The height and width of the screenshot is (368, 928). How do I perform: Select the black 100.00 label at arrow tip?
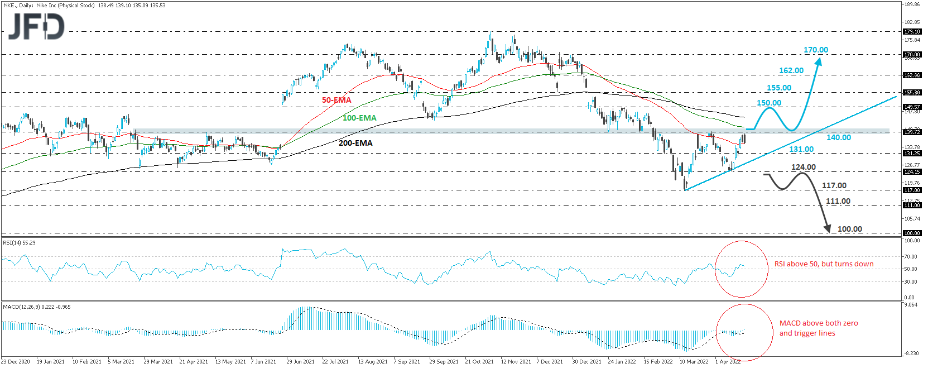(x=850, y=229)
